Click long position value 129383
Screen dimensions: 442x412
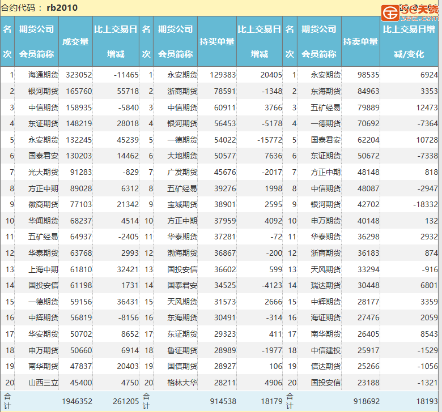[x=223, y=75]
